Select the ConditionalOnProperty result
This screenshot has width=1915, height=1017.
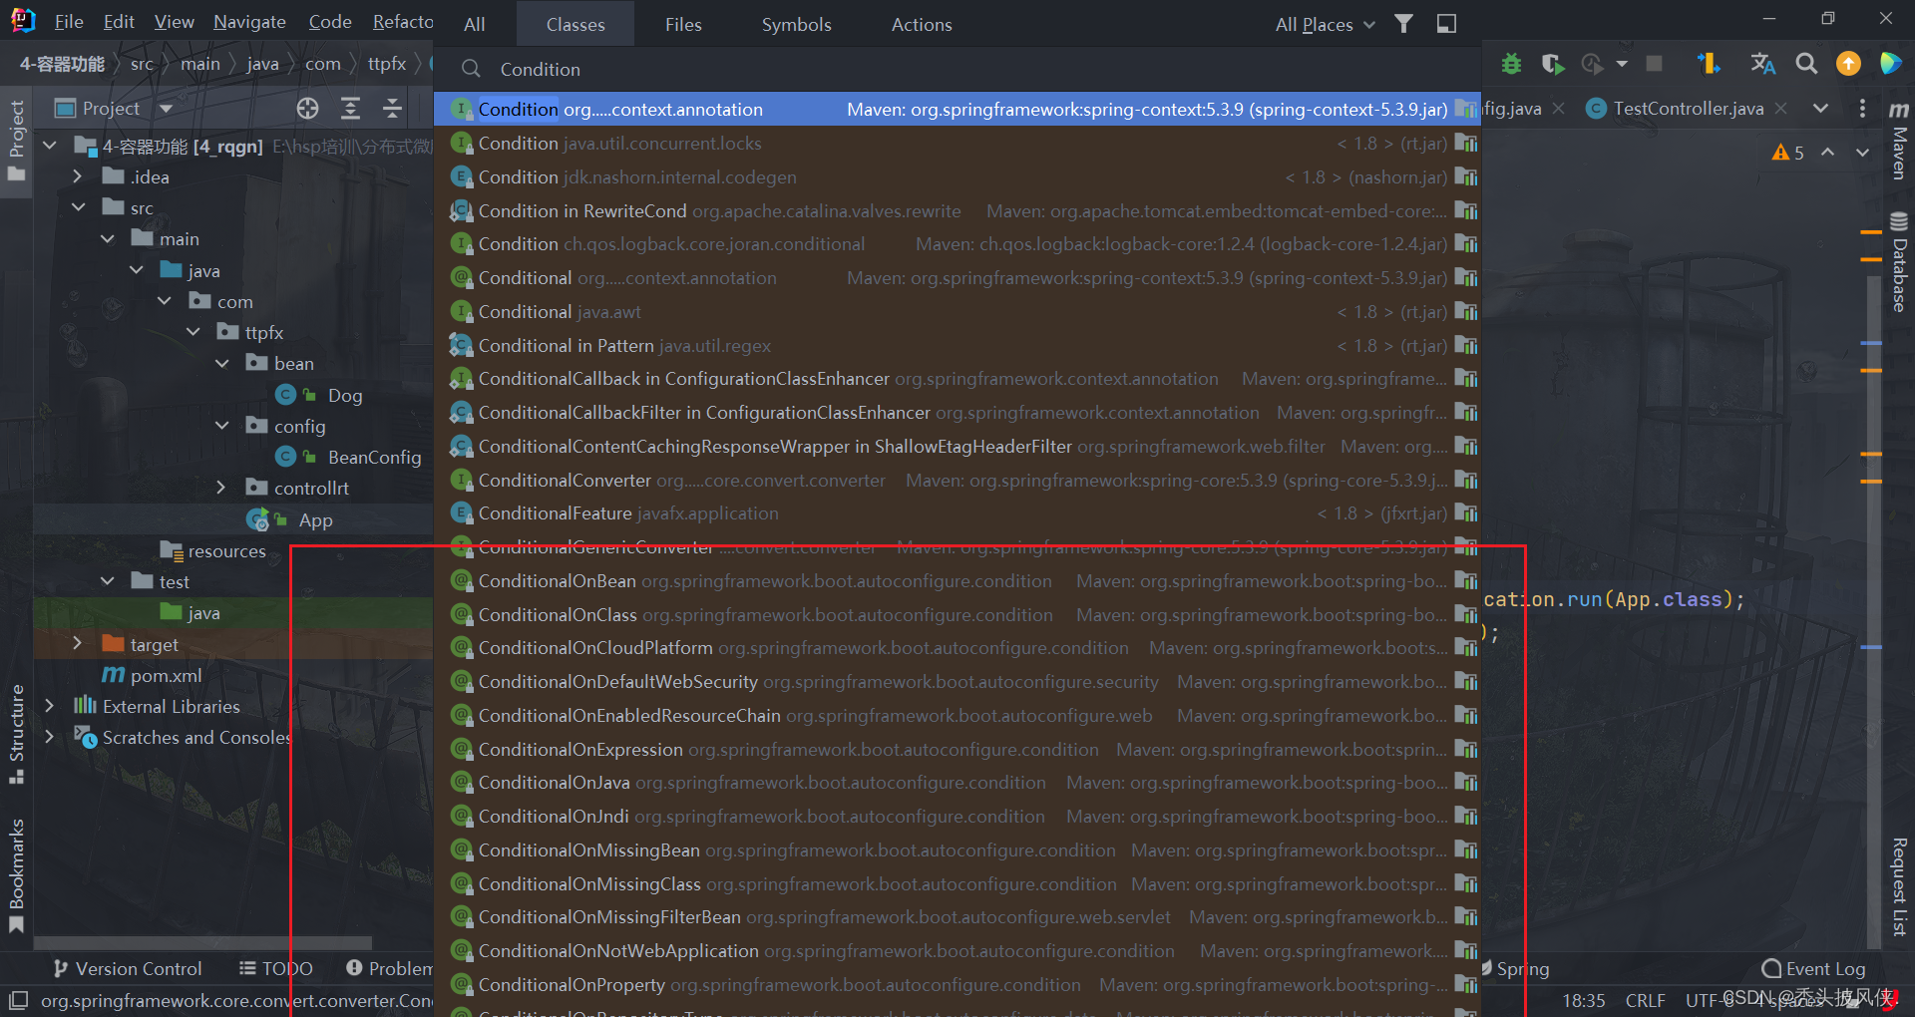pyautogui.click(x=957, y=984)
